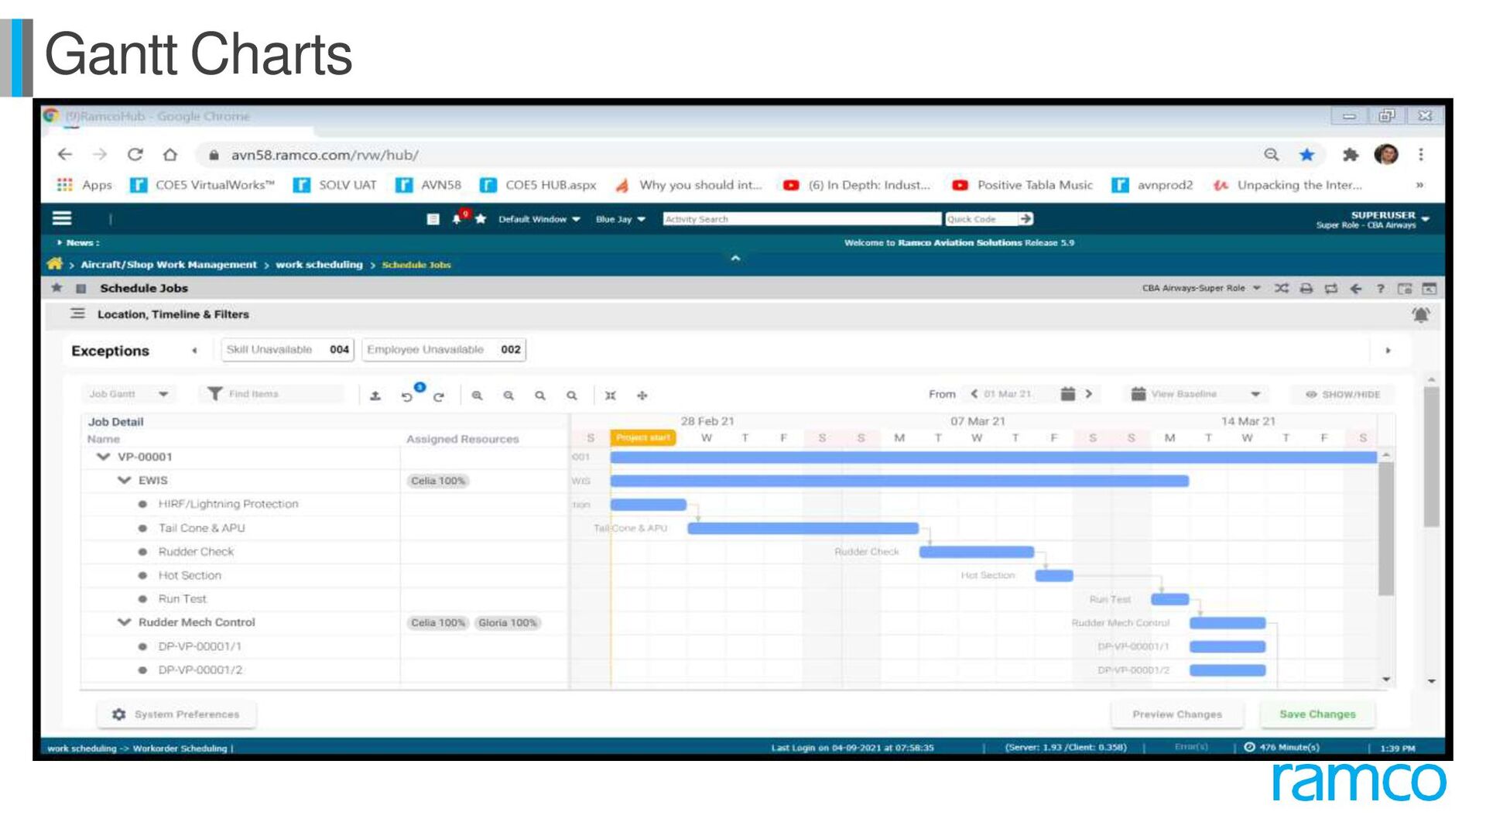Screen dimensions: 1486x836
Task: Click the Chrome bookmark star
Action: coord(1306,155)
